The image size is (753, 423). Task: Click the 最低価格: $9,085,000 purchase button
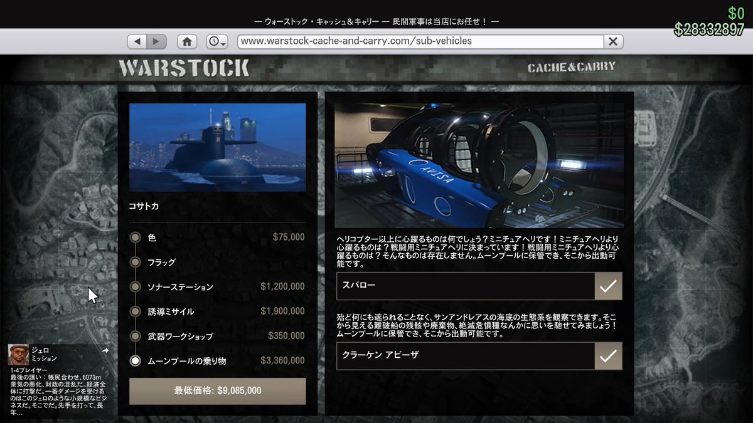tap(218, 391)
